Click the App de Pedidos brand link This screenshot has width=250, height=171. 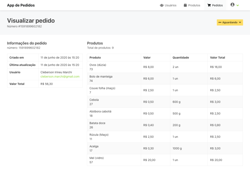(21, 5)
